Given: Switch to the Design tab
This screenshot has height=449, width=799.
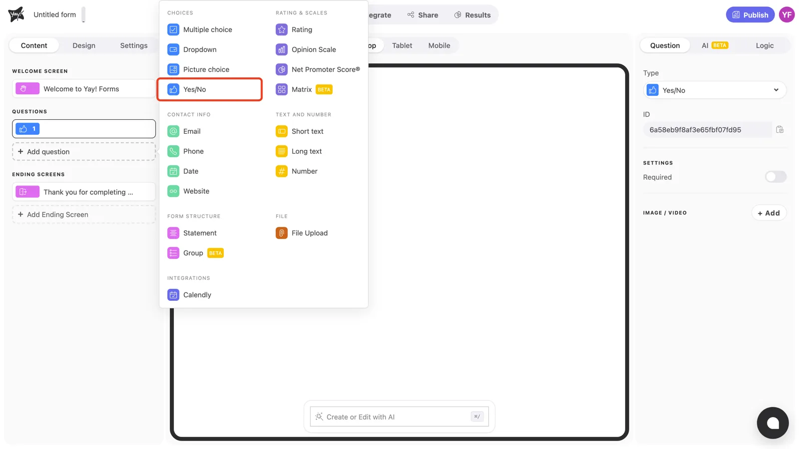Looking at the screenshot, I should [x=84, y=45].
